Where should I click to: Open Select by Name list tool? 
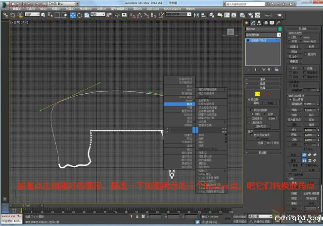point(50,15)
